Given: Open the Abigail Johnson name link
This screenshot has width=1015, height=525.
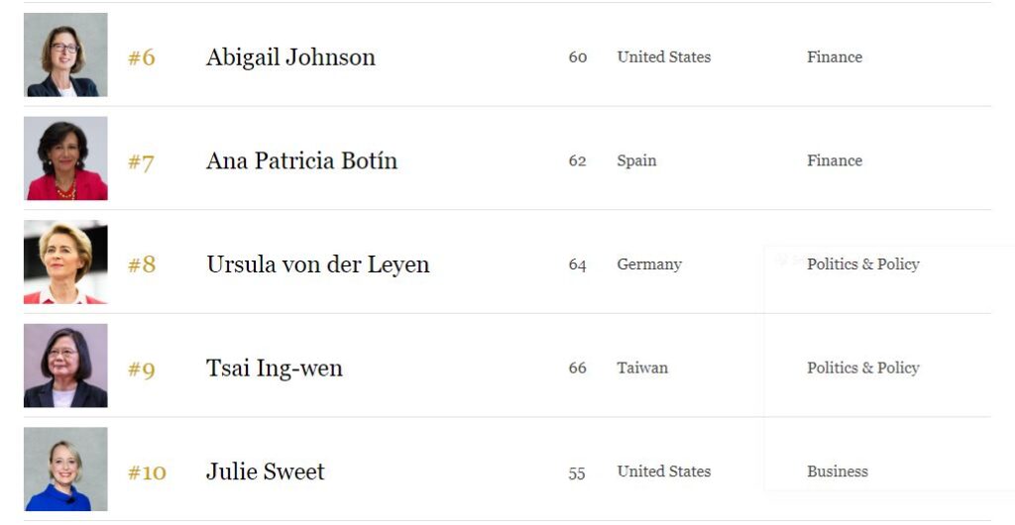Looking at the screenshot, I should coord(290,56).
